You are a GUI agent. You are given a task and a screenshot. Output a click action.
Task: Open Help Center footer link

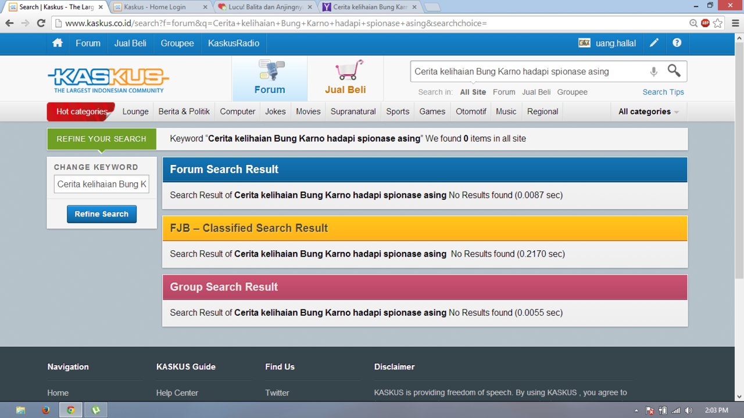[x=177, y=393]
